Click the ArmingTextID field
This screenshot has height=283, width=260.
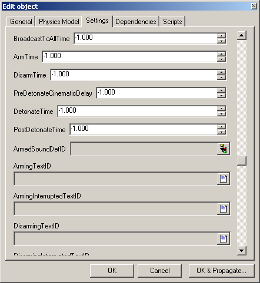point(115,178)
